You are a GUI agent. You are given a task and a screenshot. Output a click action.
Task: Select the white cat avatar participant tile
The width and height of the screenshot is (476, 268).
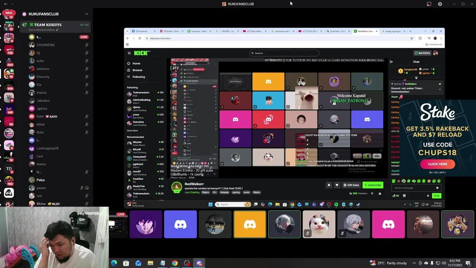point(319,224)
